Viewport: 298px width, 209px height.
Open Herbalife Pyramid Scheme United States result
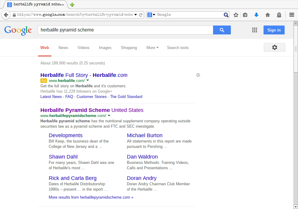92,110
